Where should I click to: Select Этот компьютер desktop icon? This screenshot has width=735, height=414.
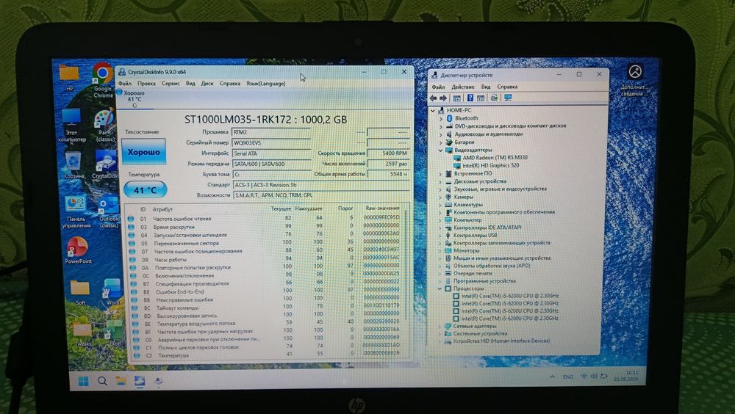click(x=72, y=125)
